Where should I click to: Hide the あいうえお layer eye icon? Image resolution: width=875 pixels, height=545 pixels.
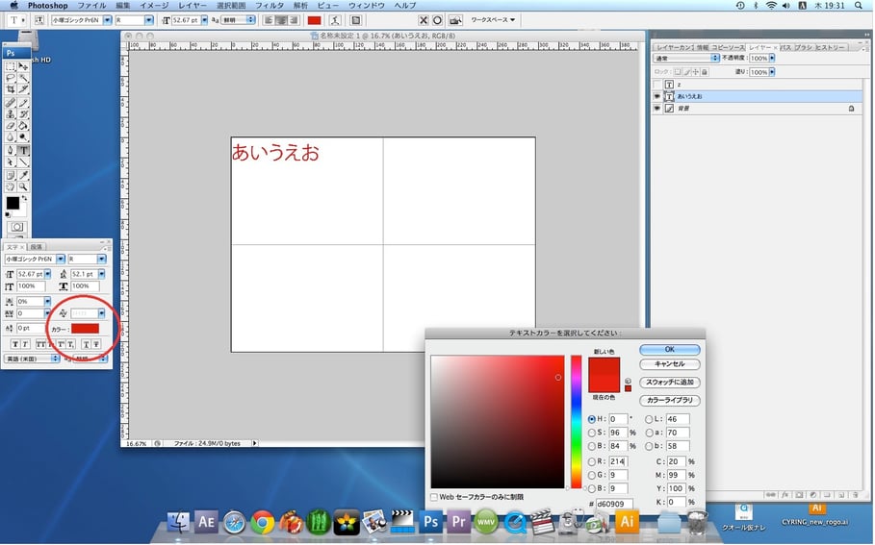click(x=657, y=96)
